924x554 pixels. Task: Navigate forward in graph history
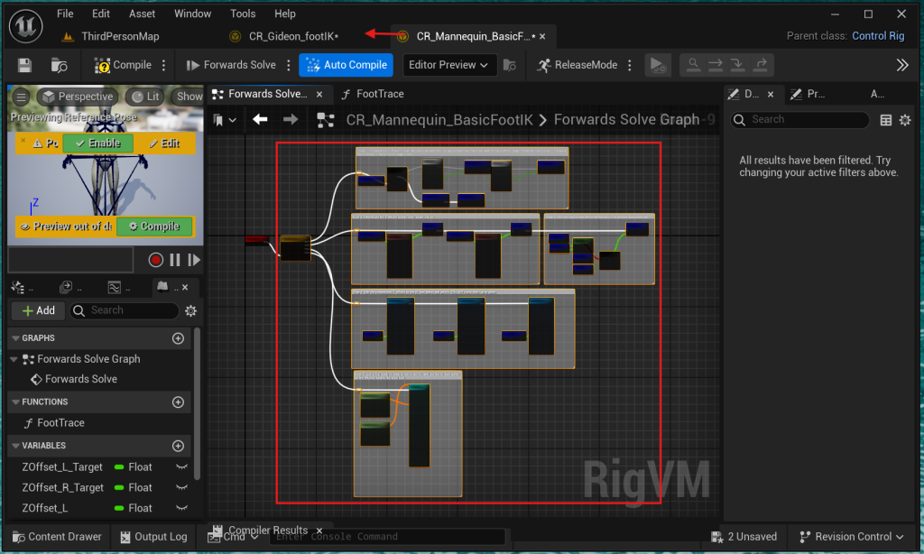point(291,120)
